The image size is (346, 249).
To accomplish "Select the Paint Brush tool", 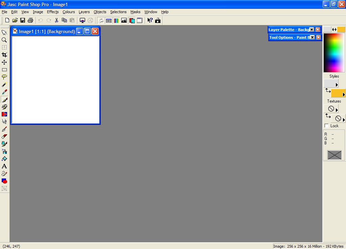I will (4, 100).
